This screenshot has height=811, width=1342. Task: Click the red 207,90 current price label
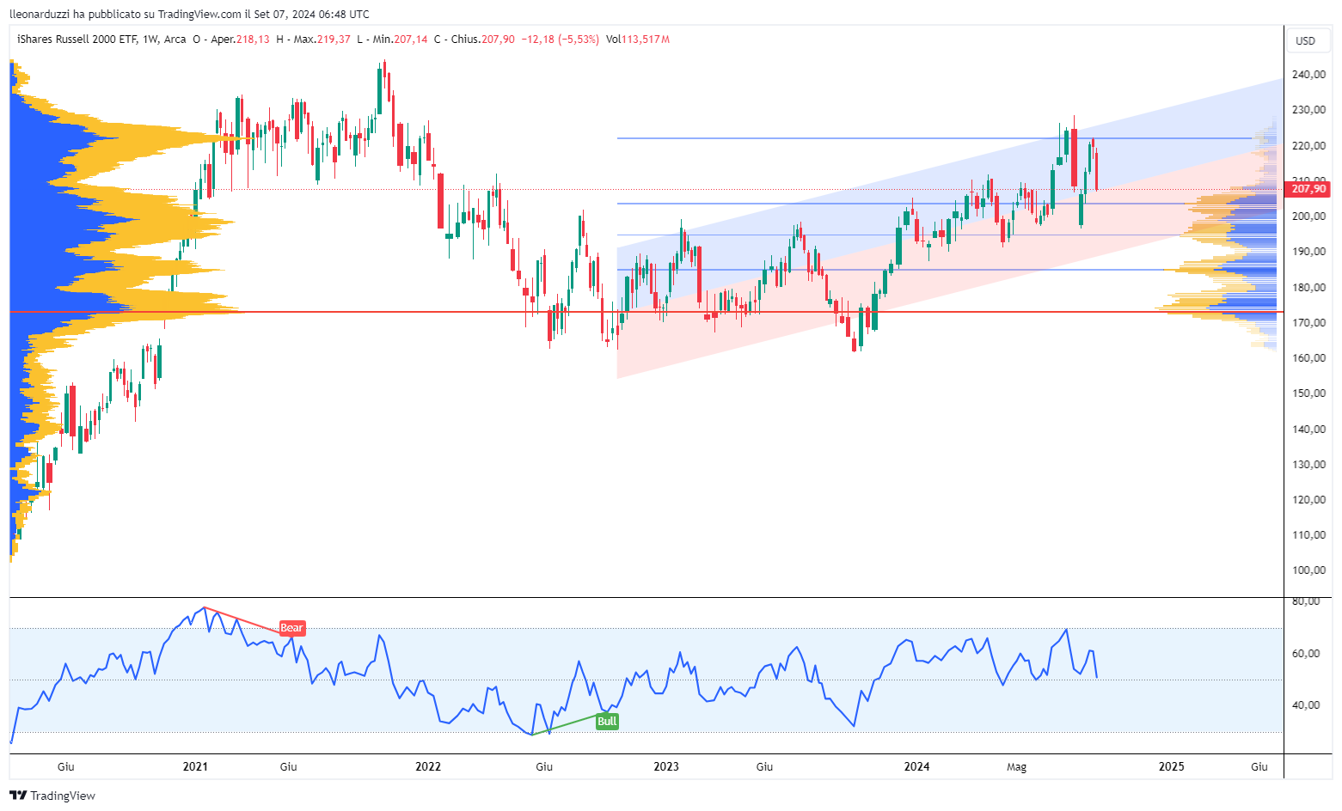tap(1308, 189)
